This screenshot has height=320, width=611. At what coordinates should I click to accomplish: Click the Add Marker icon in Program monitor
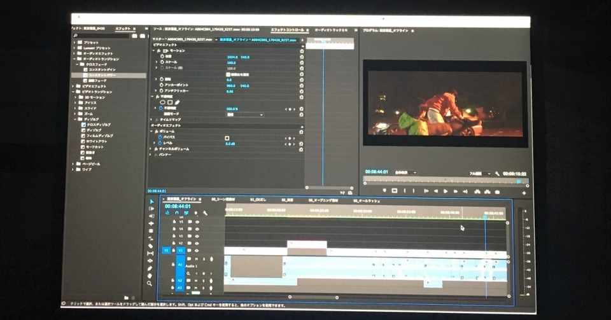(x=384, y=190)
